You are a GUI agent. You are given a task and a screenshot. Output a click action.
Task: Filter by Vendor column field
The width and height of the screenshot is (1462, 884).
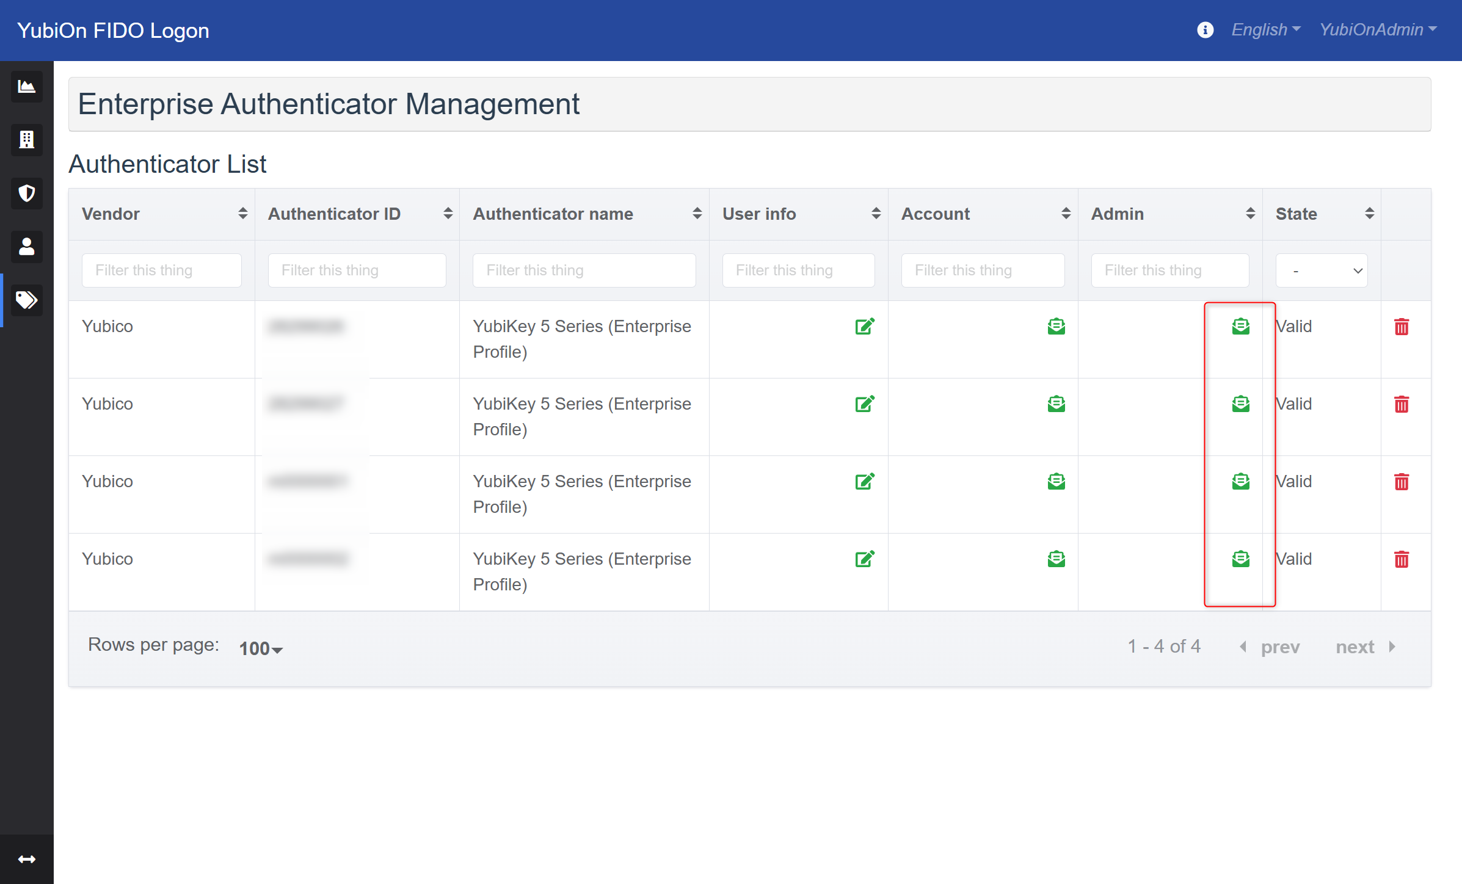[x=161, y=269]
